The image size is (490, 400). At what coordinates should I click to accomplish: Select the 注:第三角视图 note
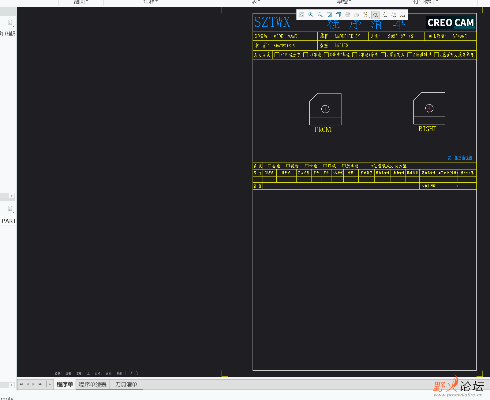coord(460,158)
